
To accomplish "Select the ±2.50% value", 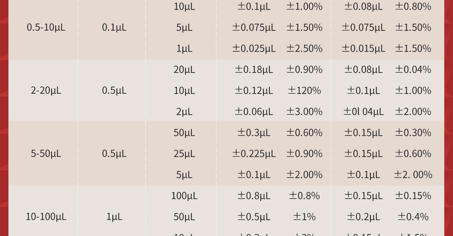I will [304, 49].
